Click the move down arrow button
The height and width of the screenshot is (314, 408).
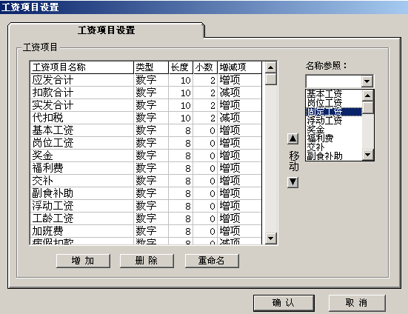pyautogui.click(x=292, y=182)
